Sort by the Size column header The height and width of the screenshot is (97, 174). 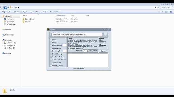88,15
